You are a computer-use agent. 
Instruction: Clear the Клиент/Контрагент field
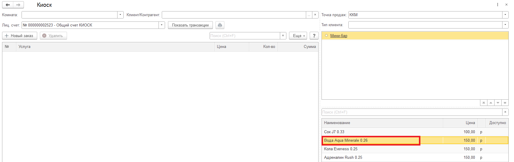coord(315,15)
